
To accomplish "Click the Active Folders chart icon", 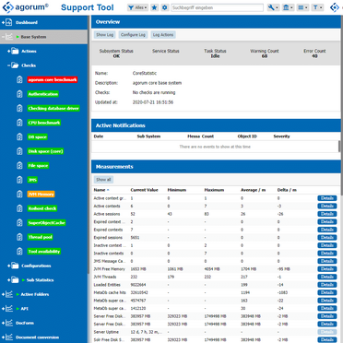I will (9, 294).
